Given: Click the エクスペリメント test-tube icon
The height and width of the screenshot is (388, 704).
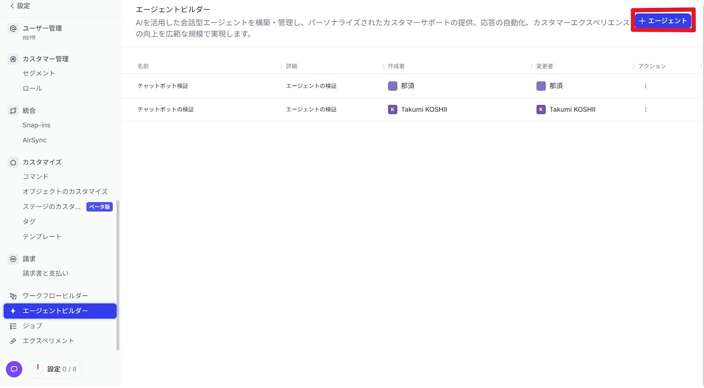Looking at the screenshot, I should (13, 341).
